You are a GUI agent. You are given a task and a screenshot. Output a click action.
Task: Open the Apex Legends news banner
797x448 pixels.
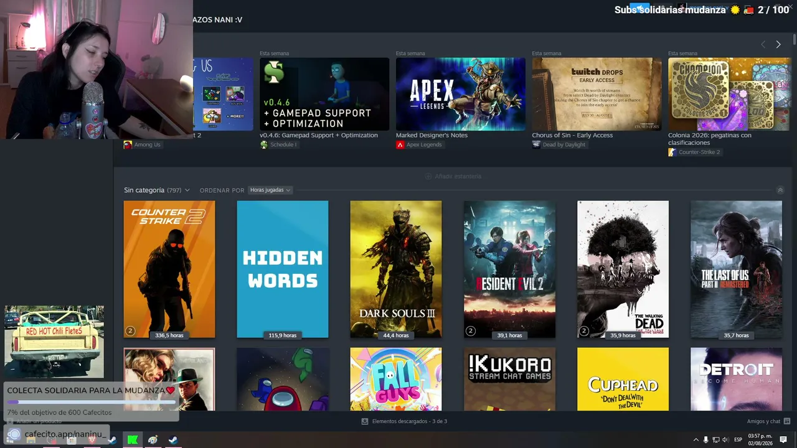pyautogui.click(x=461, y=94)
